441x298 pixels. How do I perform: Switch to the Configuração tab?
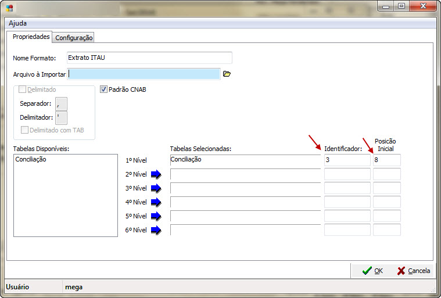coord(74,38)
